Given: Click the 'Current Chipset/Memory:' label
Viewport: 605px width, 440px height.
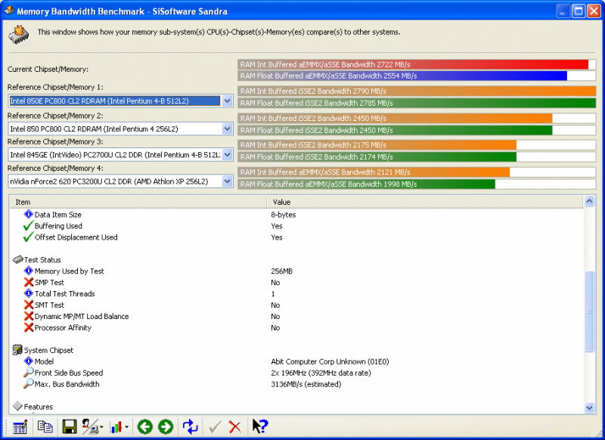Looking at the screenshot, I should 48,69.
